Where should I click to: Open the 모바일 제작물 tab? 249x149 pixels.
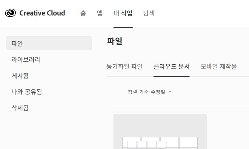tap(219, 66)
